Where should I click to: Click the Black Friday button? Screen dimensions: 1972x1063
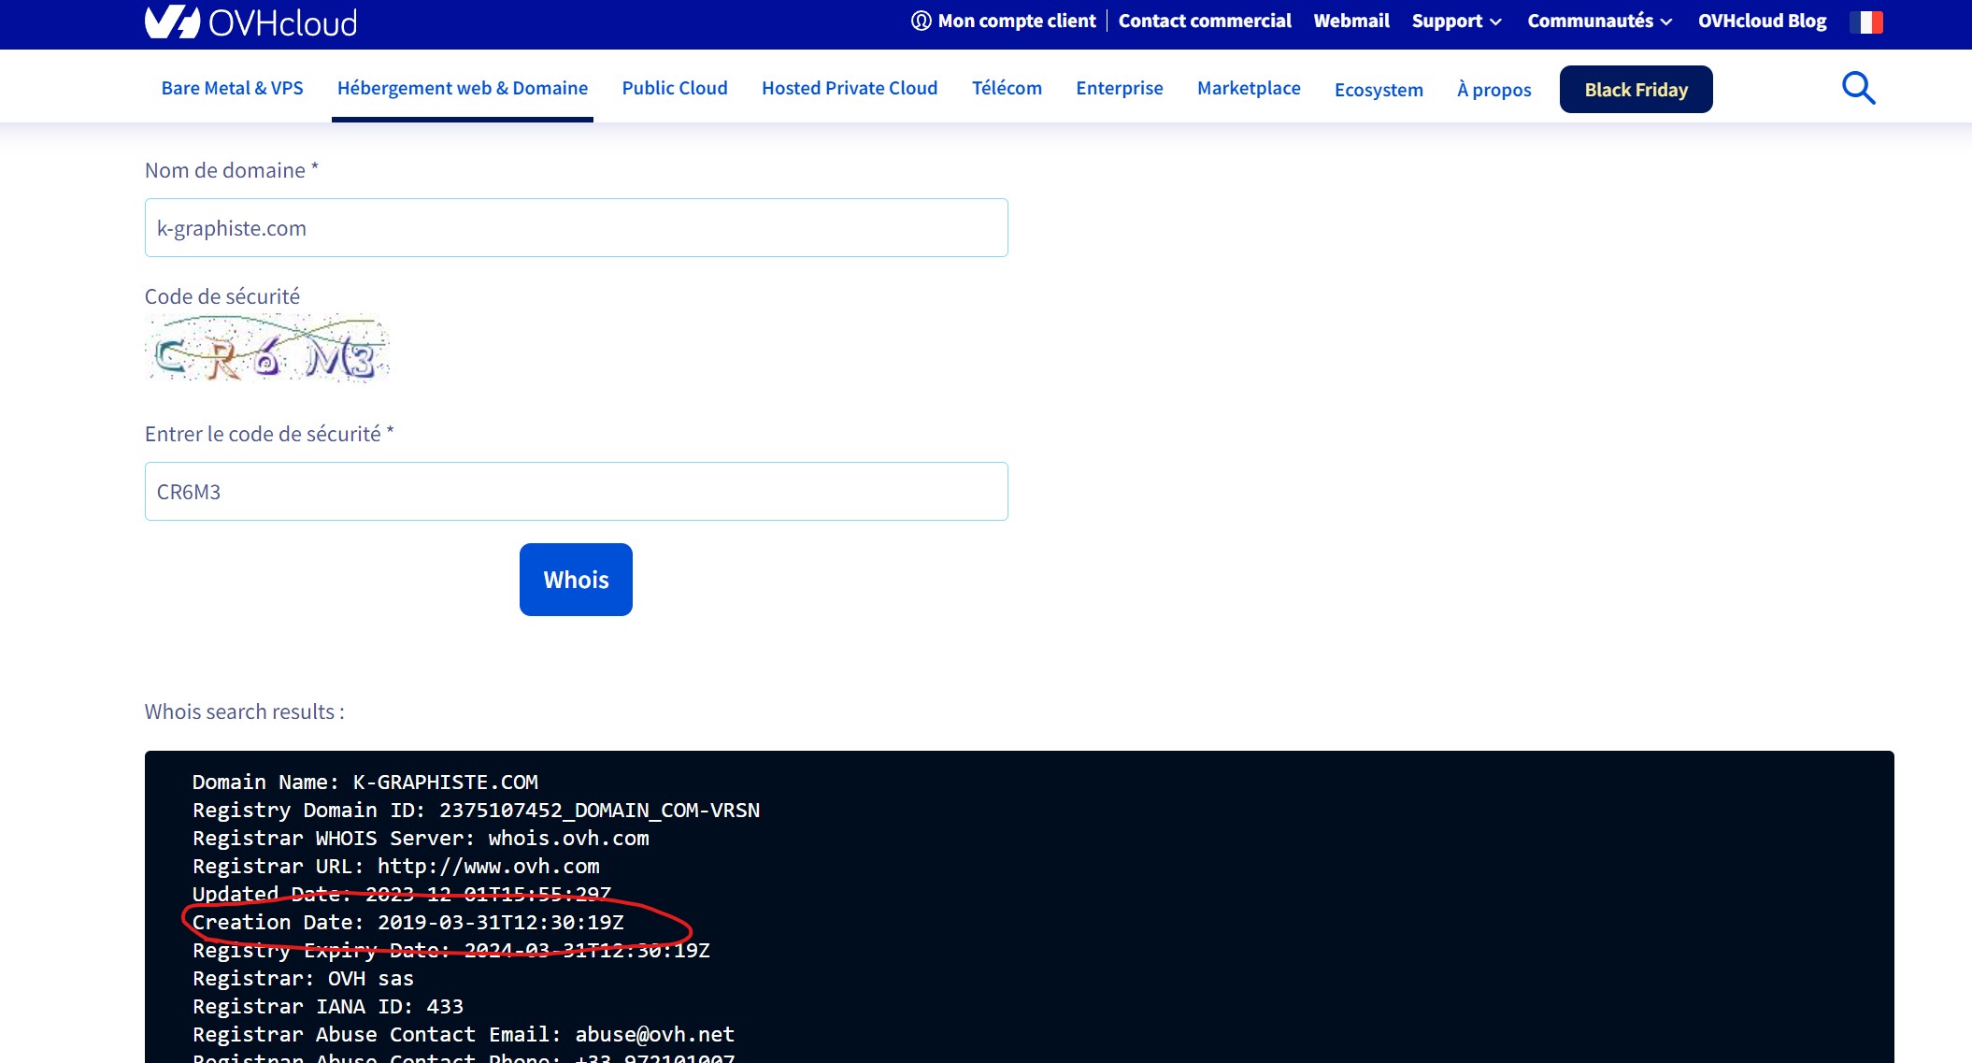(1636, 90)
